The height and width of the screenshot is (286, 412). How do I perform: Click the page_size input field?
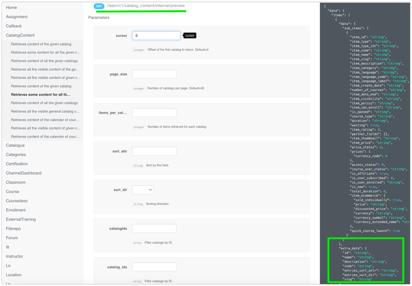click(x=154, y=74)
